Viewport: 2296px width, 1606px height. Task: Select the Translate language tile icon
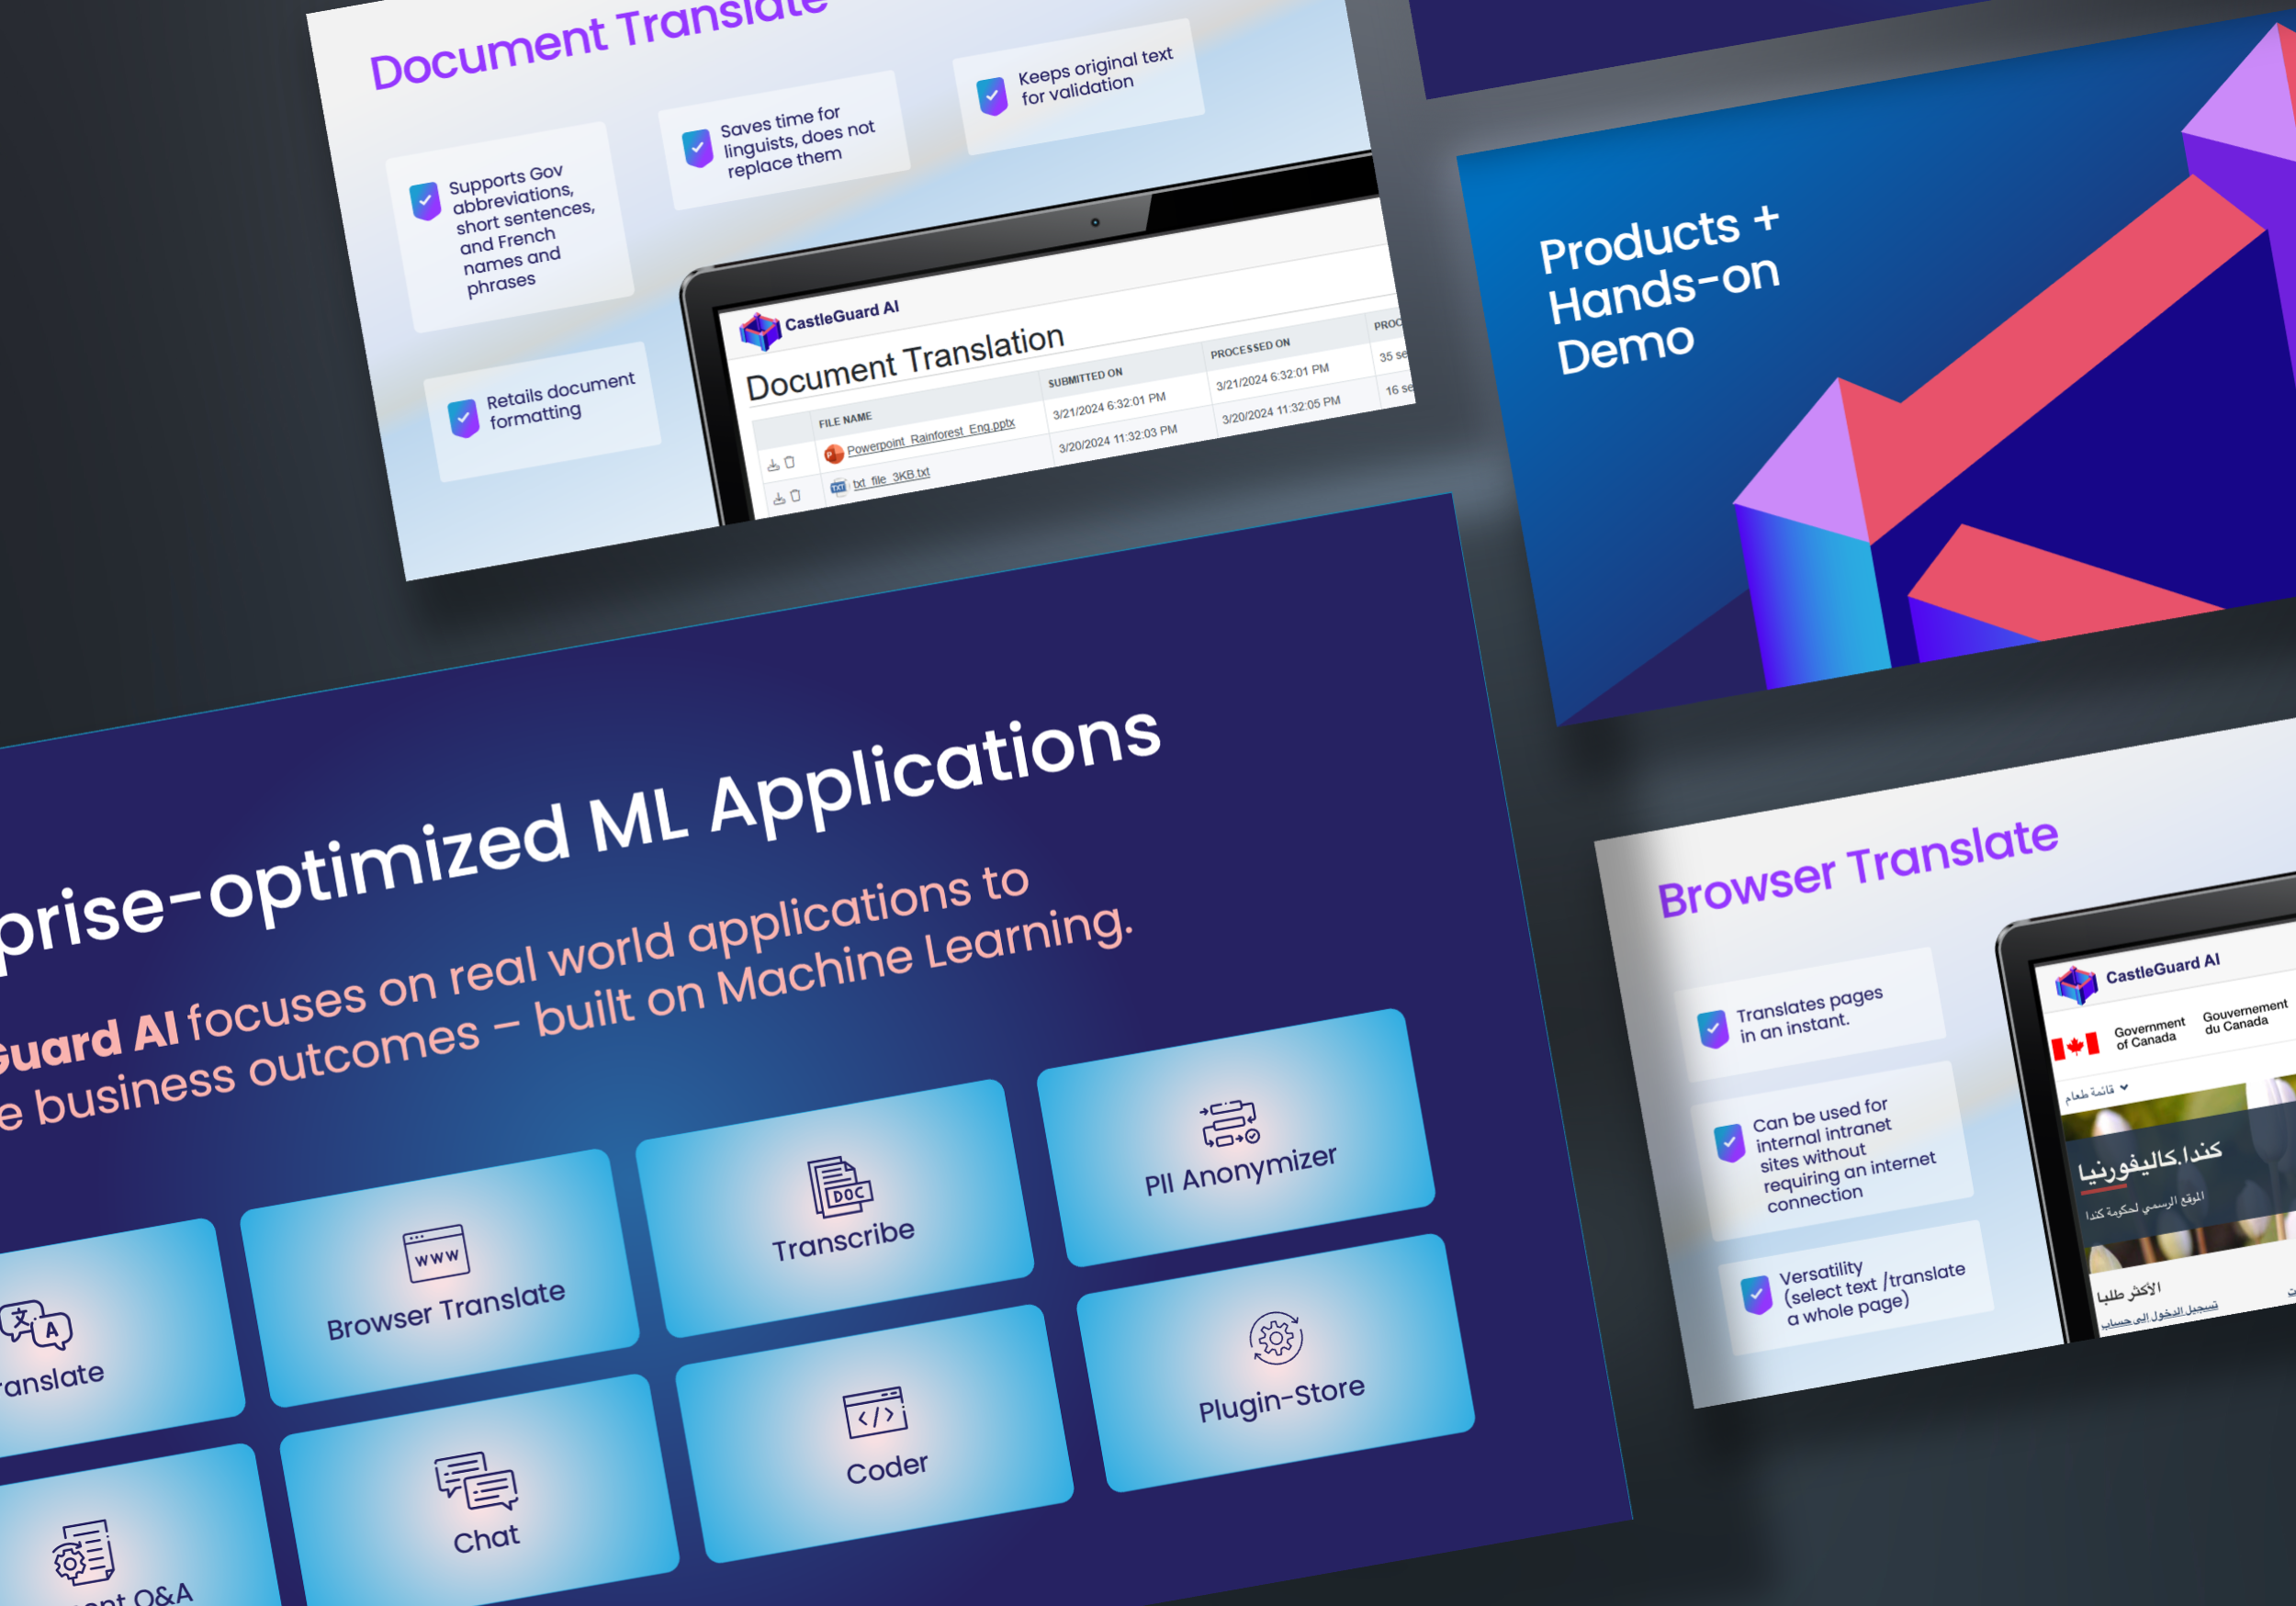[x=38, y=1323]
